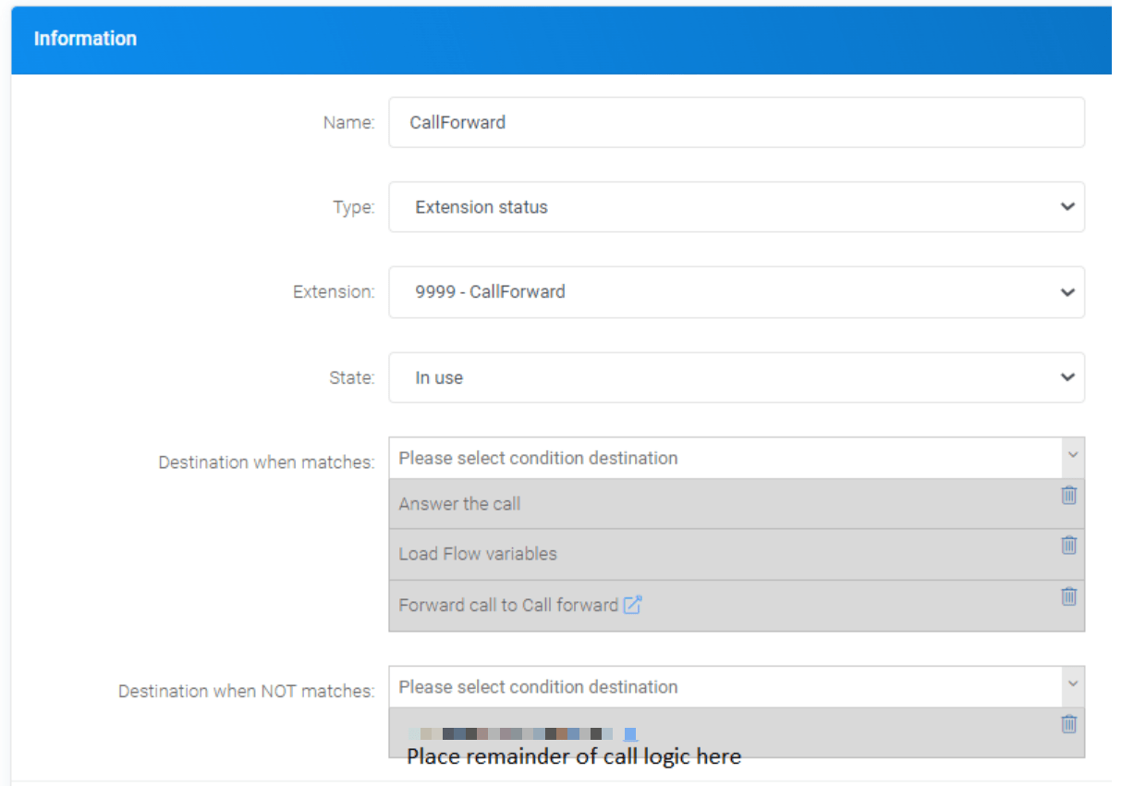
Task: Trash the NOT matches destination entry
Action: pyautogui.click(x=1068, y=724)
